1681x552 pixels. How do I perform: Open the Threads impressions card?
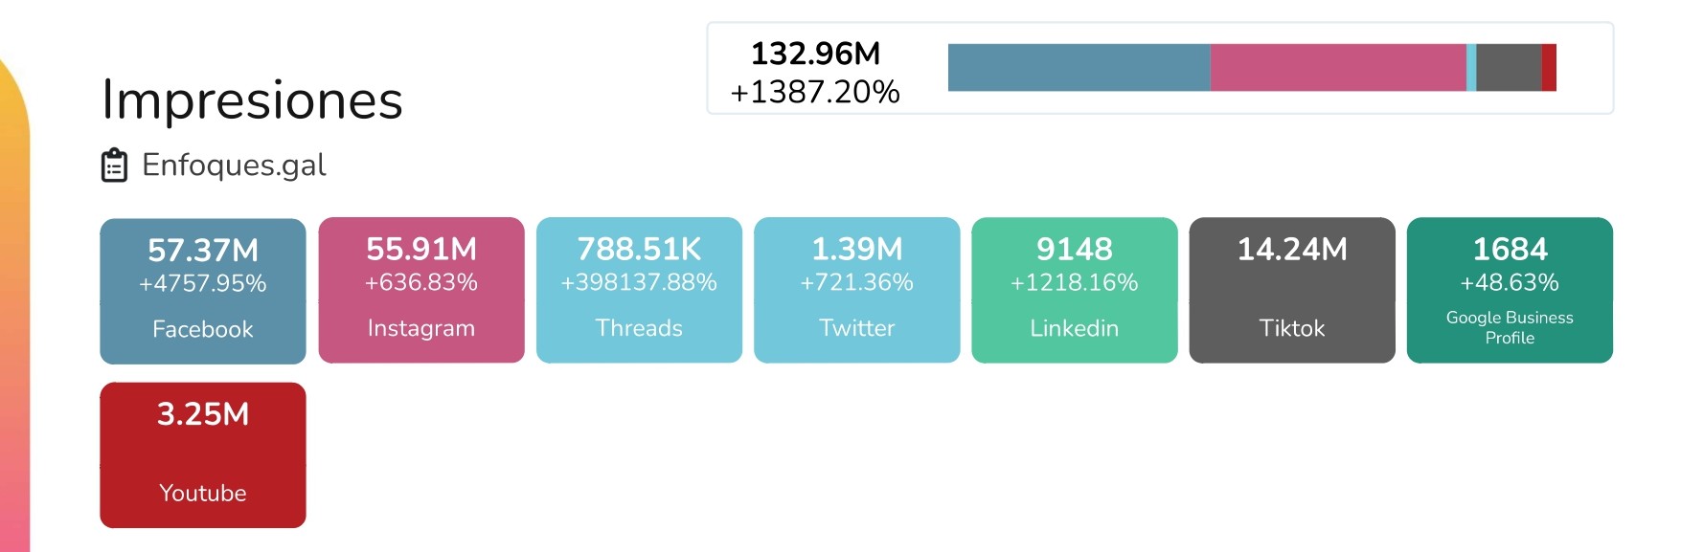pos(639,291)
